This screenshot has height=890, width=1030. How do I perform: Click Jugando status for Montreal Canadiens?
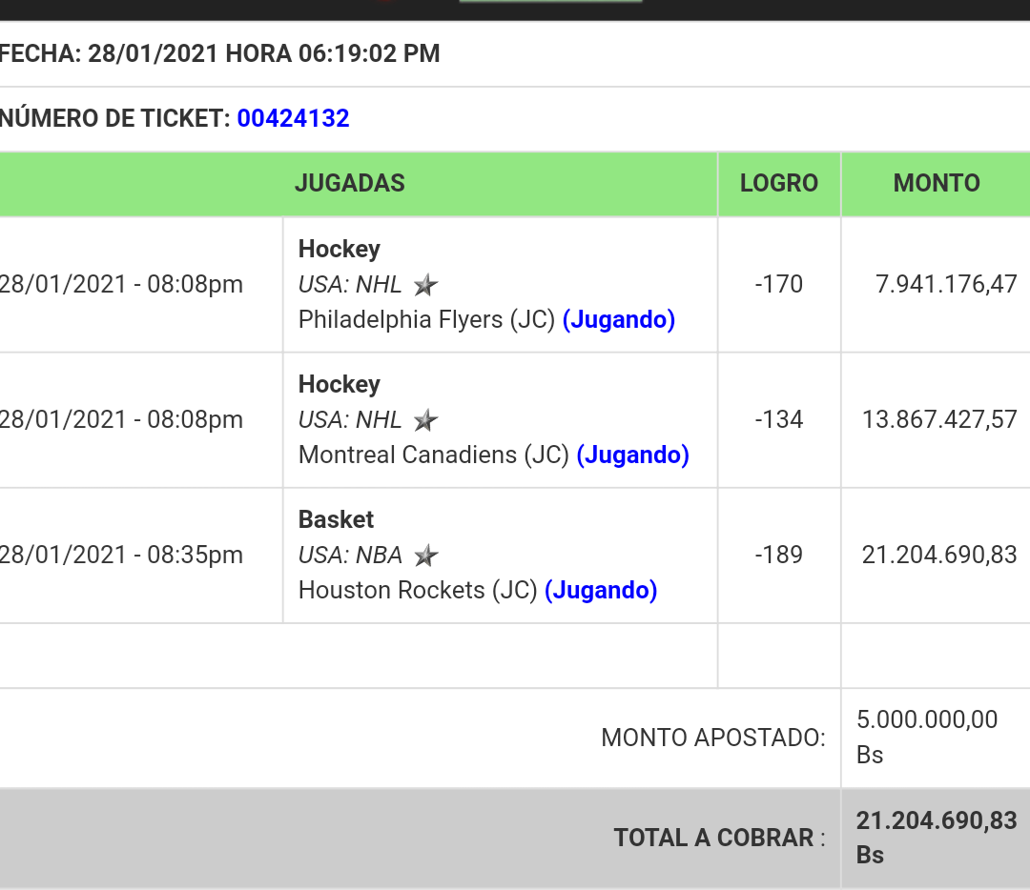(632, 455)
